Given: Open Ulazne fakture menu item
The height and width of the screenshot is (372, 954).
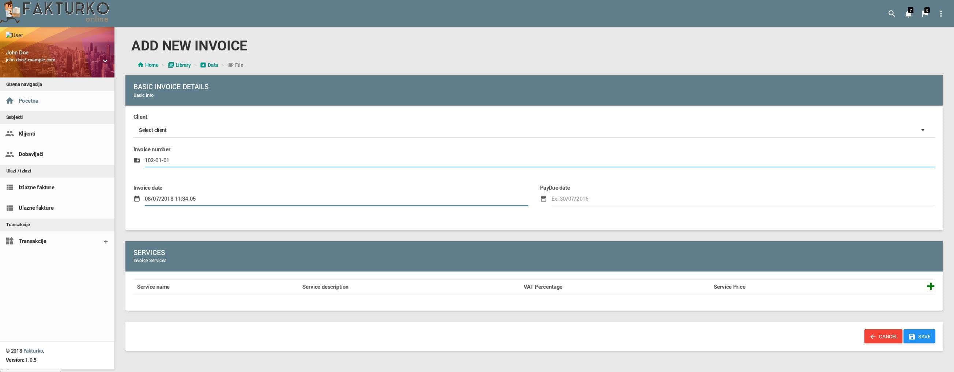Looking at the screenshot, I should point(57,208).
